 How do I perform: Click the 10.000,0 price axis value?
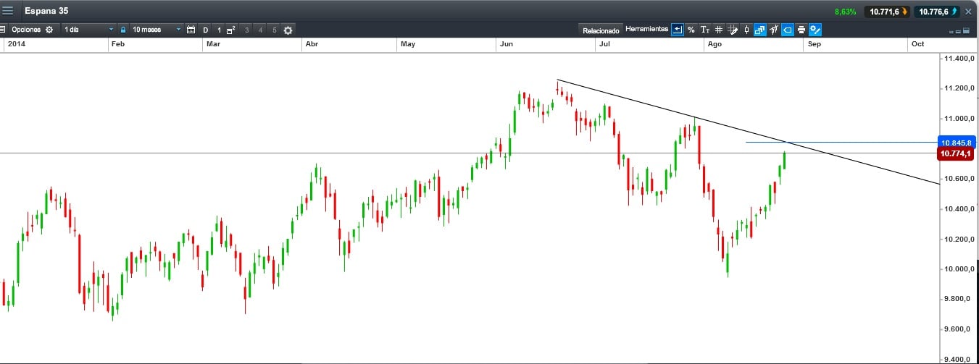point(958,269)
